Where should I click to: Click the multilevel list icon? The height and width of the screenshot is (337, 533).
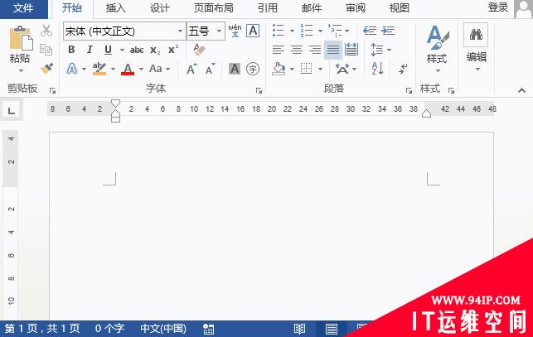(335, 31)
